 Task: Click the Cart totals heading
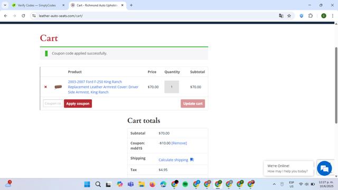click(144, 120)
